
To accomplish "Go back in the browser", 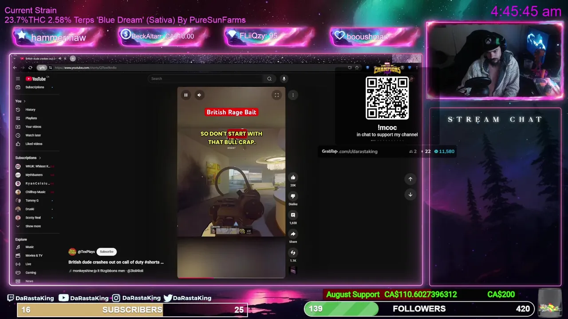I will pyautogui.click(x=15, y=68).
